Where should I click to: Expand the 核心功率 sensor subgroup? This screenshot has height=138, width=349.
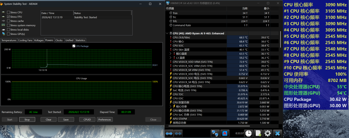click(171, 107)
